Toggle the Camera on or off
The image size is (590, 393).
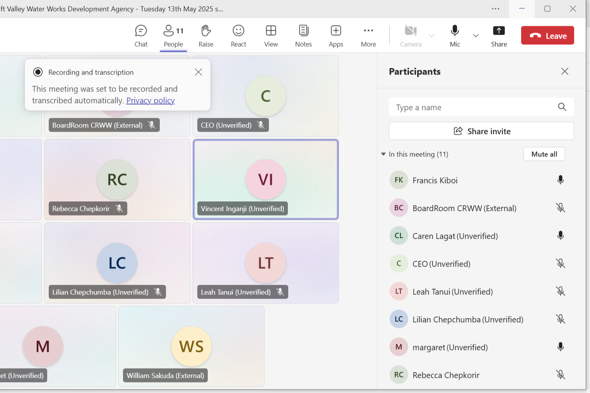410,36
